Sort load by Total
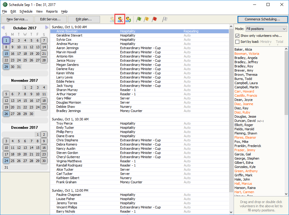Image resolution: width=289 pixels, height=215 pixels. coord(279,42)
